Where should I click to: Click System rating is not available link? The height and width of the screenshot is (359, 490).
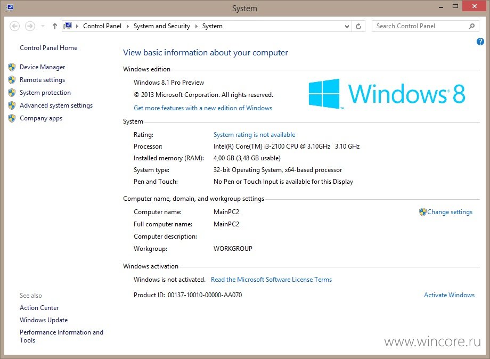coord(254,135)
